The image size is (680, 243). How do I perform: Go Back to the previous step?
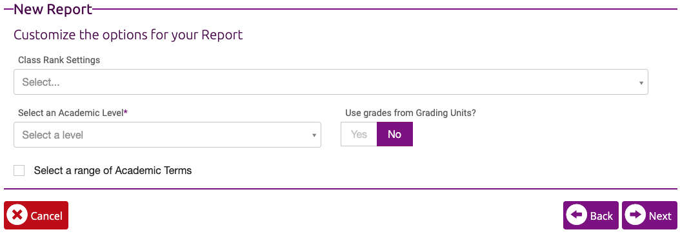click(x=591, y=215)
